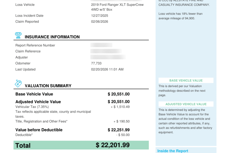Screen dimensions: 230x153
Task: Click the Valuation Summary price tag icon
Action: click(x=18, y=83)
